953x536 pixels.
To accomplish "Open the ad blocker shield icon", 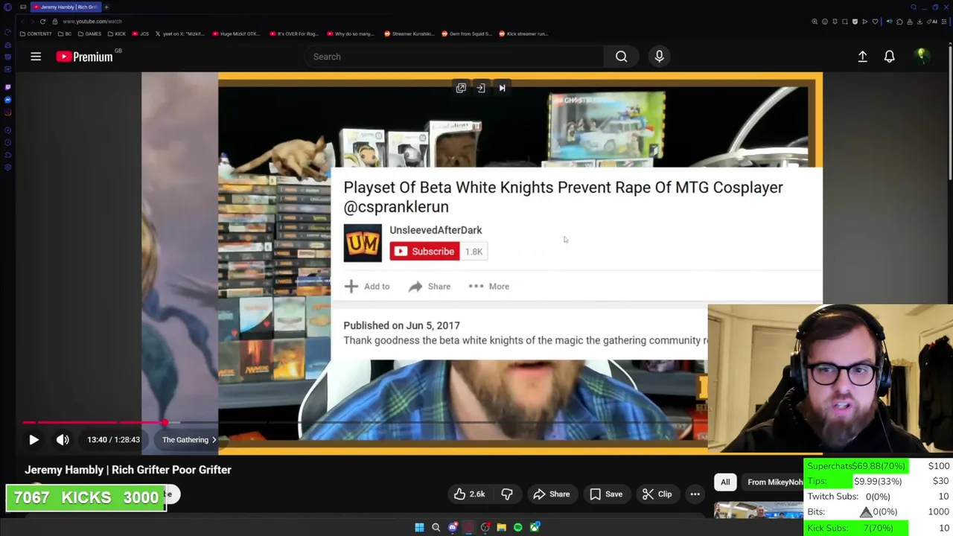I will [855, 22].
